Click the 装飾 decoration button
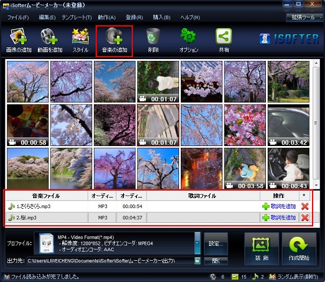325x282 pixels. click(262, 249)
